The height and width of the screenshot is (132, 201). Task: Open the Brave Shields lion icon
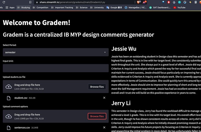[139, 2]
